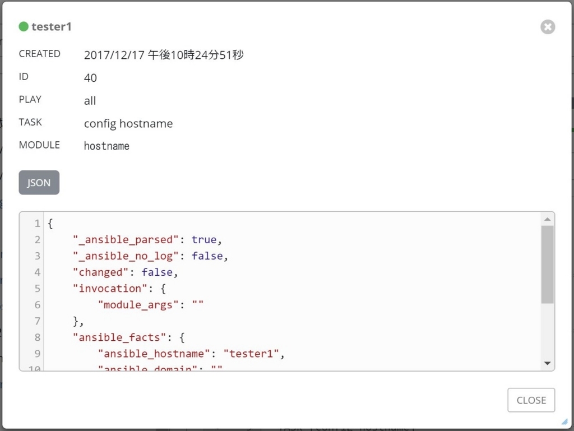Click the TASK field label
Viewport: 574px width, 431px height.
tap(30, 122)
